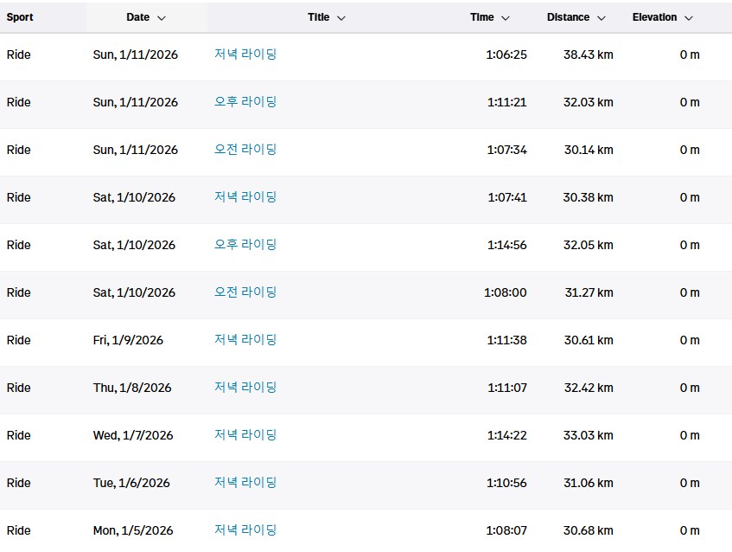Click the Sport column header
This screenshot has width=732, height=552.
tap(20, 17)
